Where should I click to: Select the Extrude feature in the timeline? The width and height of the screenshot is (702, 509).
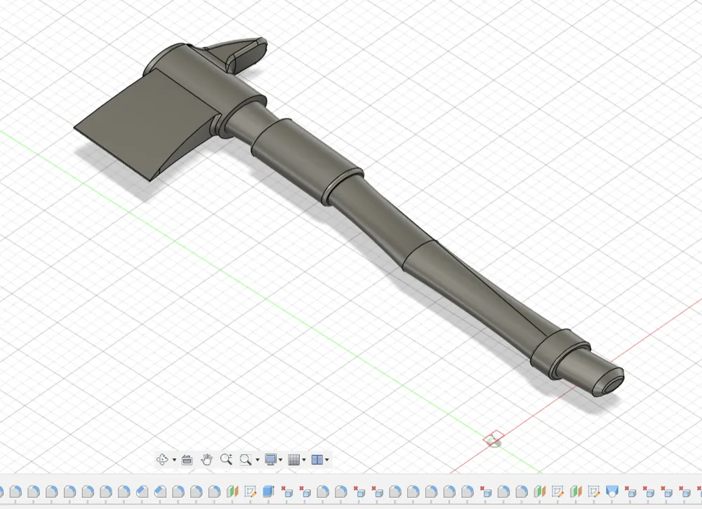[268, 491]
